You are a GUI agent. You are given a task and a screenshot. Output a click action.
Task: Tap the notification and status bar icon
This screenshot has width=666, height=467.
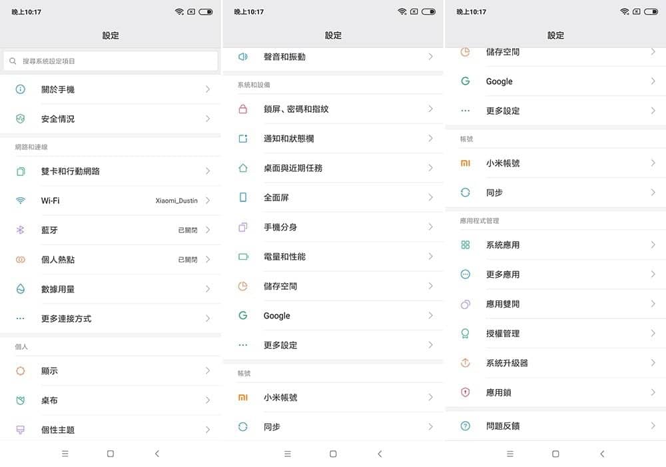(243, 139)
